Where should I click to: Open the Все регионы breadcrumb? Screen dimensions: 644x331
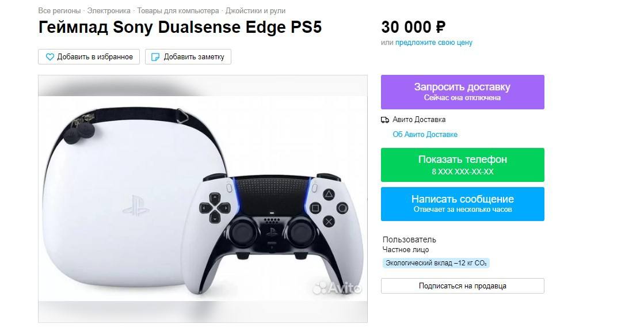(x=59, y=11)
